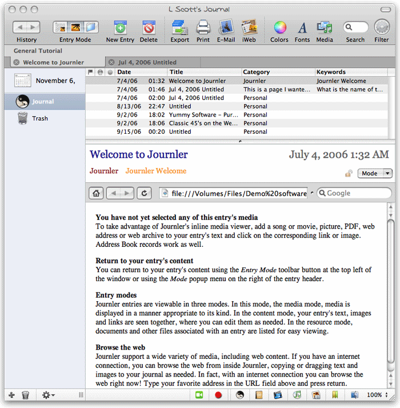400x408 pixels.
Task: Click the Delete entry toolbar icon
Action: pyautogui.click(x=149, y=27)
